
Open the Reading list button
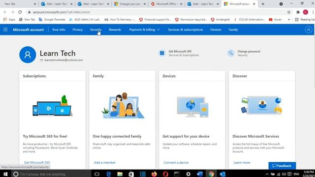tap(305, 20)
